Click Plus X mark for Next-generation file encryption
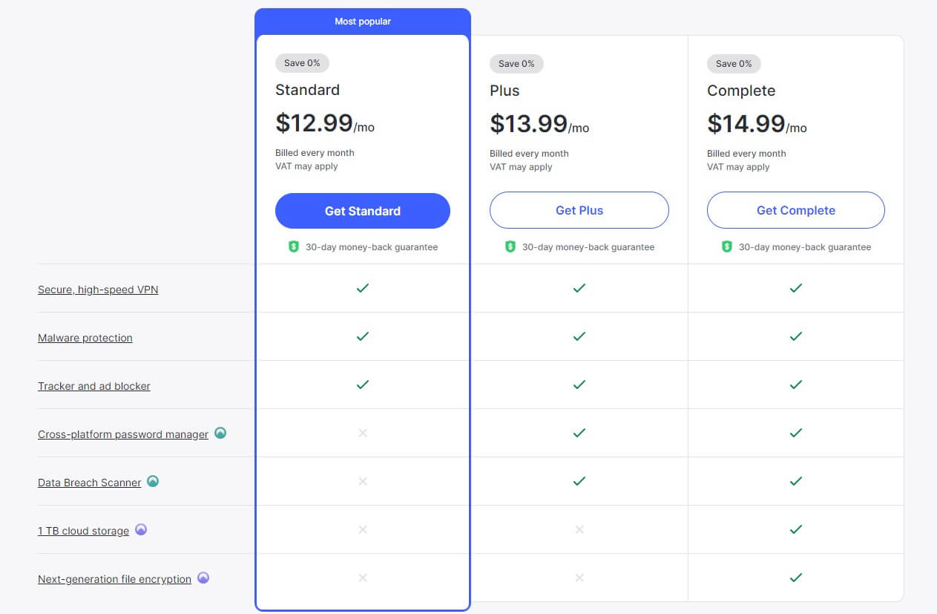Screen dimensions: 937x614 point(579,578)
